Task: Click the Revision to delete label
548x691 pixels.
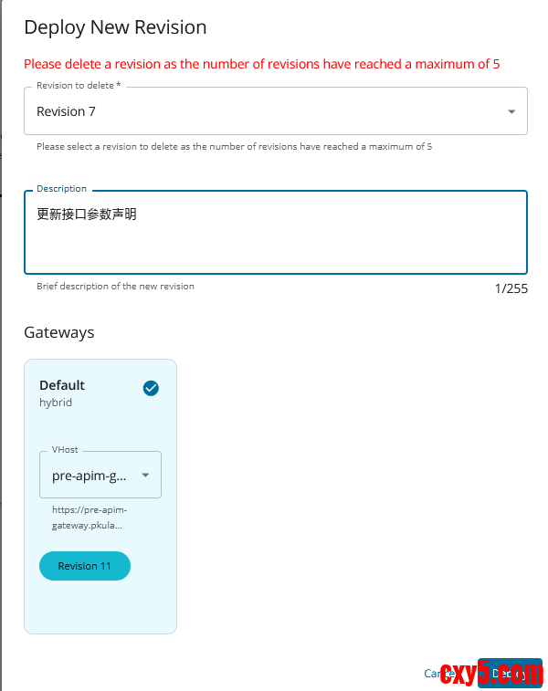Action: tap(79, 86)
